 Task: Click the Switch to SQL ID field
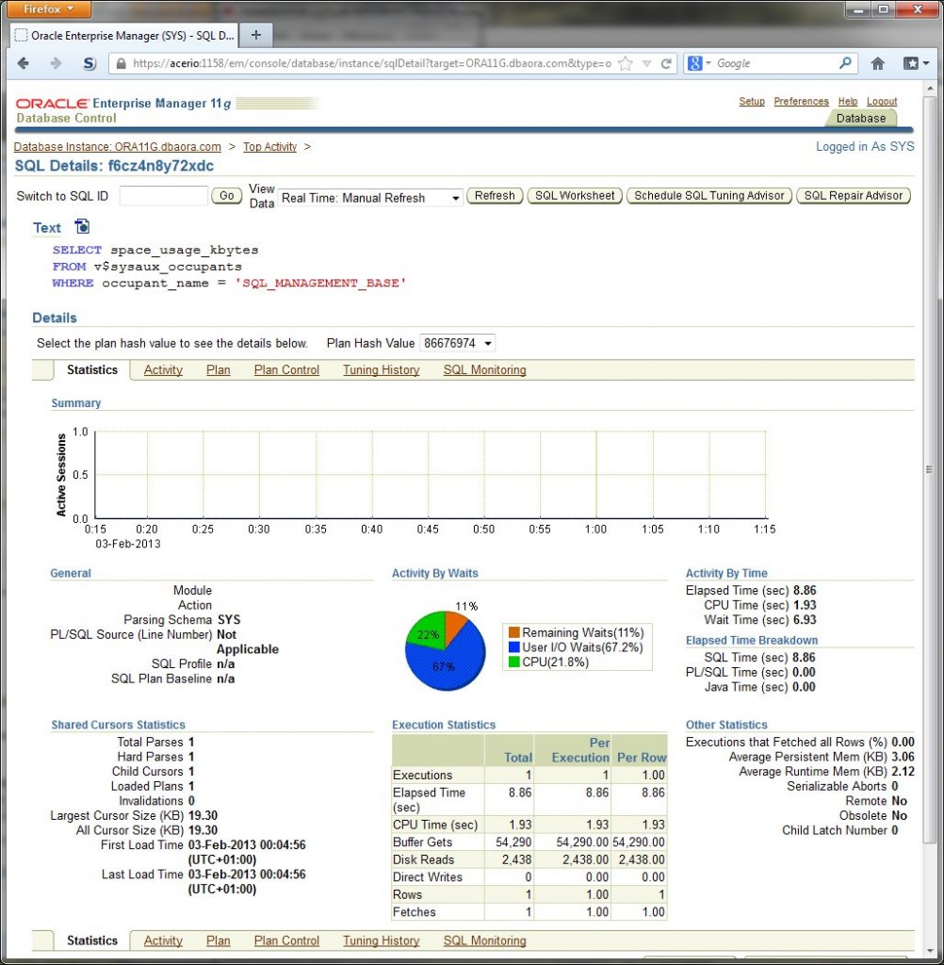click(164, 196)
